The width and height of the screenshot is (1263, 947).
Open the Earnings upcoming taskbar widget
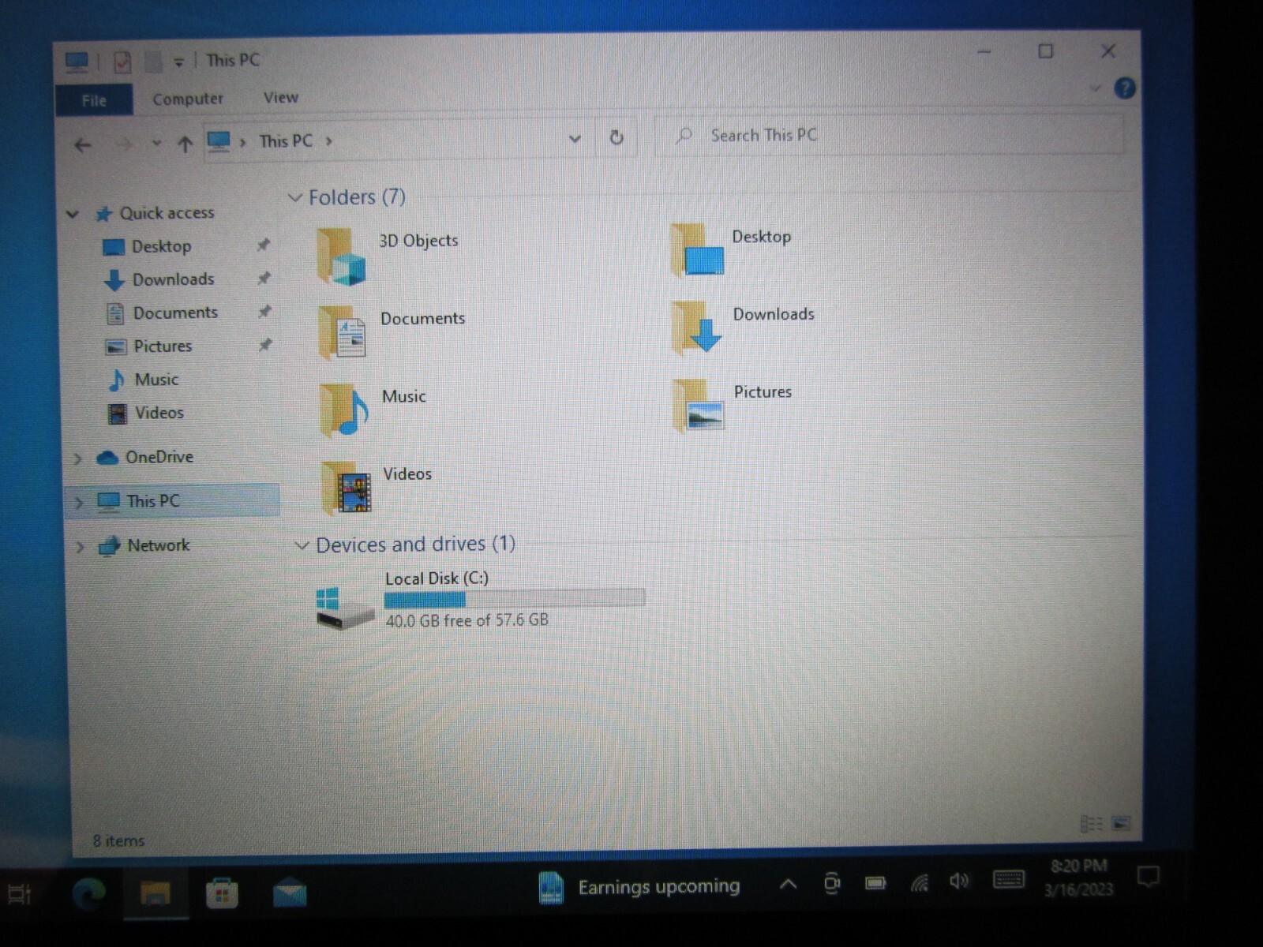coord(640,887)
